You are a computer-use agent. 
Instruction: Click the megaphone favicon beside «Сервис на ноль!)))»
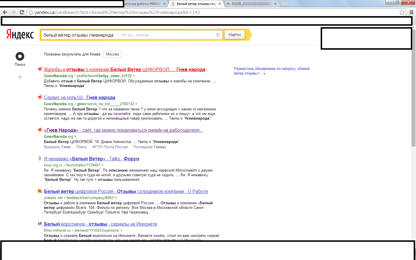40,97
